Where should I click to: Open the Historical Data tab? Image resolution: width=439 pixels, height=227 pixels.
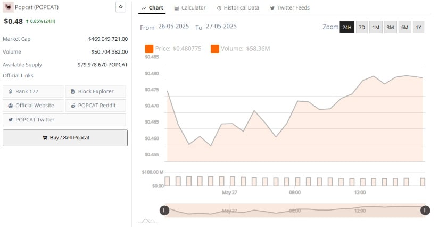238,8
